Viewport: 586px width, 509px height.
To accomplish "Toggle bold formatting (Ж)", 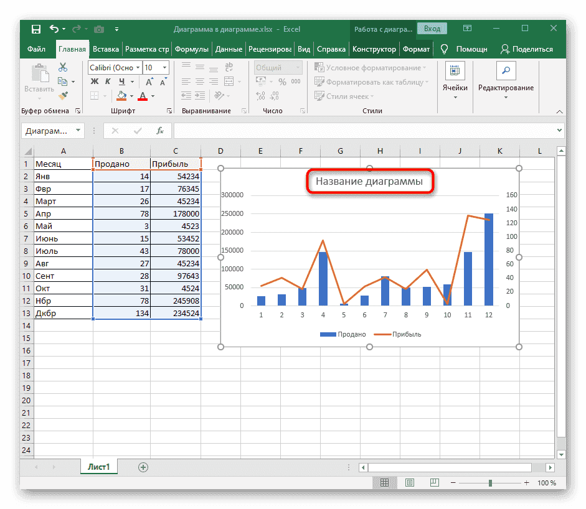I will (95, 82).
